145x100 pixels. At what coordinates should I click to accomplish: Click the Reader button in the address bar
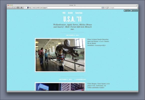pyautogui.click(x=103, y=8)
